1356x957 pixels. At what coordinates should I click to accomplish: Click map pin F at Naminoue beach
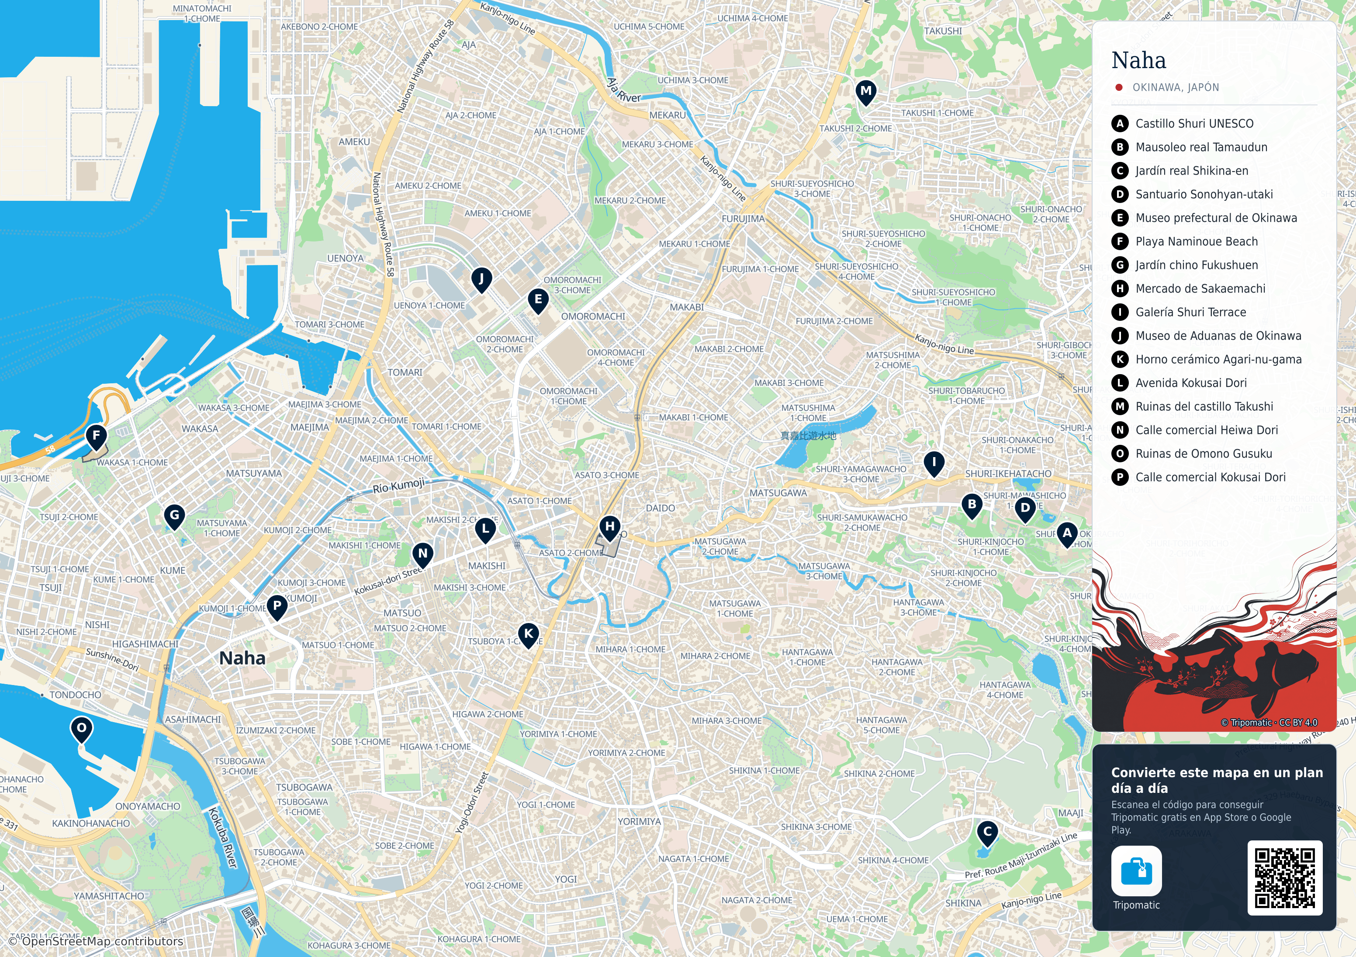(96, 437)
